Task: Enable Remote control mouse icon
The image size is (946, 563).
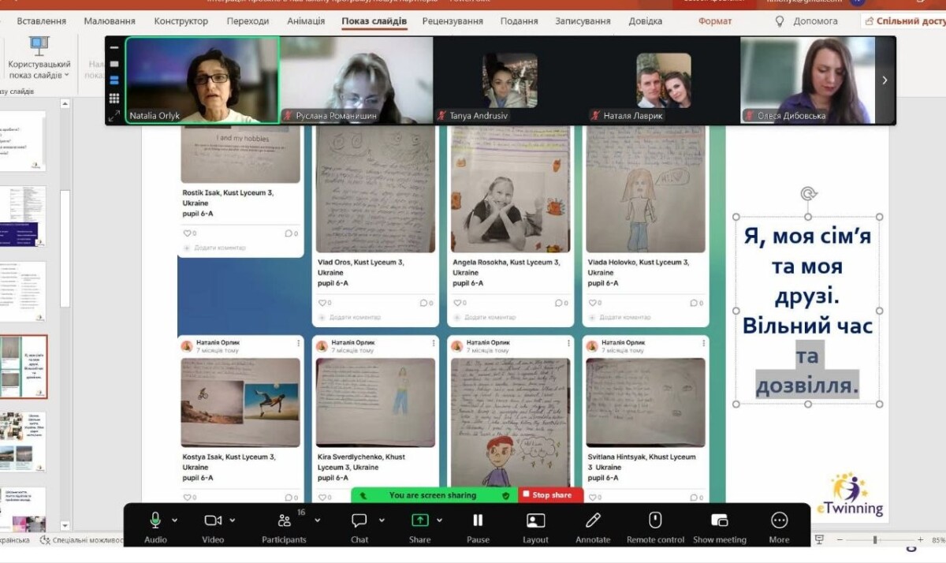Action: point(655,520)
